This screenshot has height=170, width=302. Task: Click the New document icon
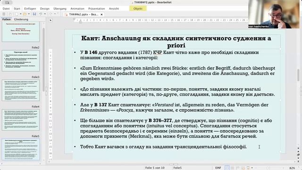17,14
